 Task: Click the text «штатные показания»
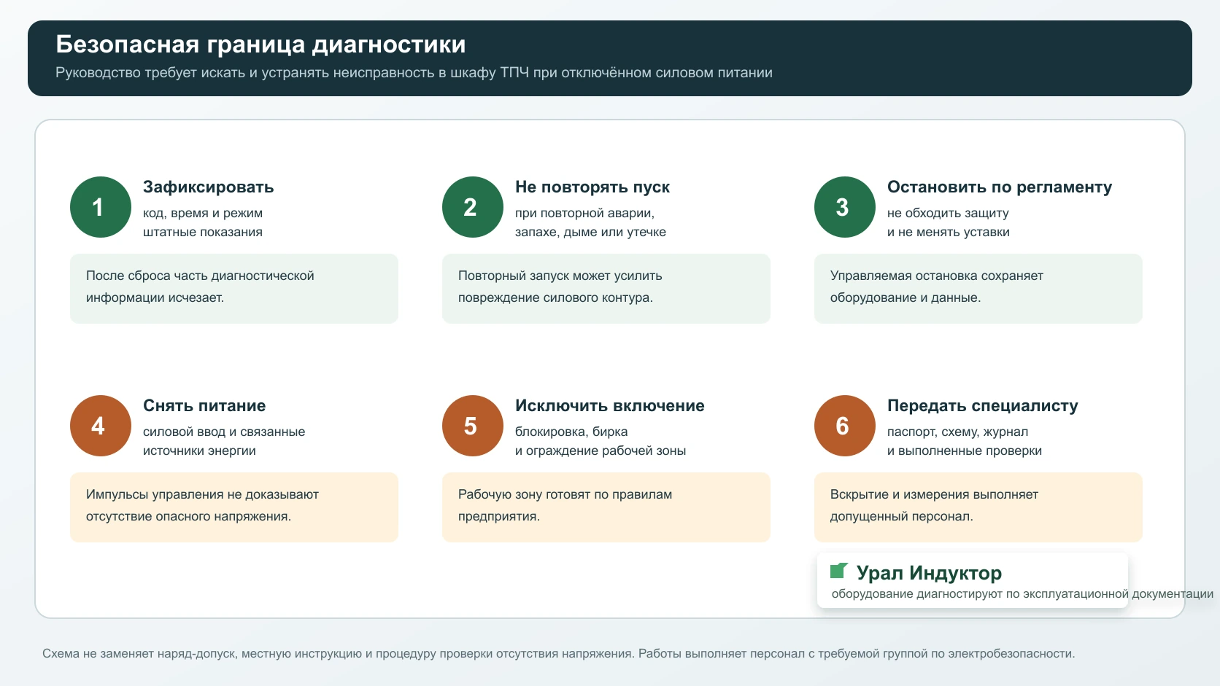203,232
